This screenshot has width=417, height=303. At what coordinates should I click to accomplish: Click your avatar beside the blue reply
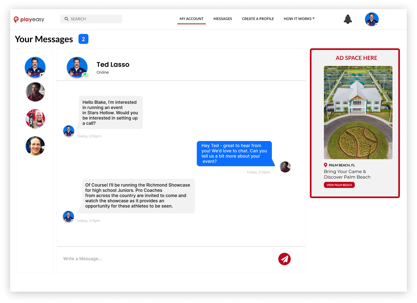point(285,167)
